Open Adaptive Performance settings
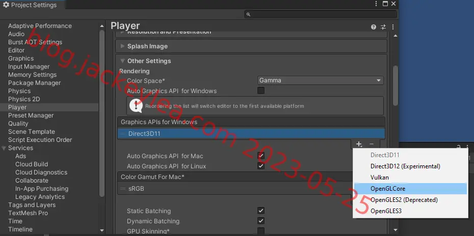This screenshot has width=474, height=236. [40, 26]
